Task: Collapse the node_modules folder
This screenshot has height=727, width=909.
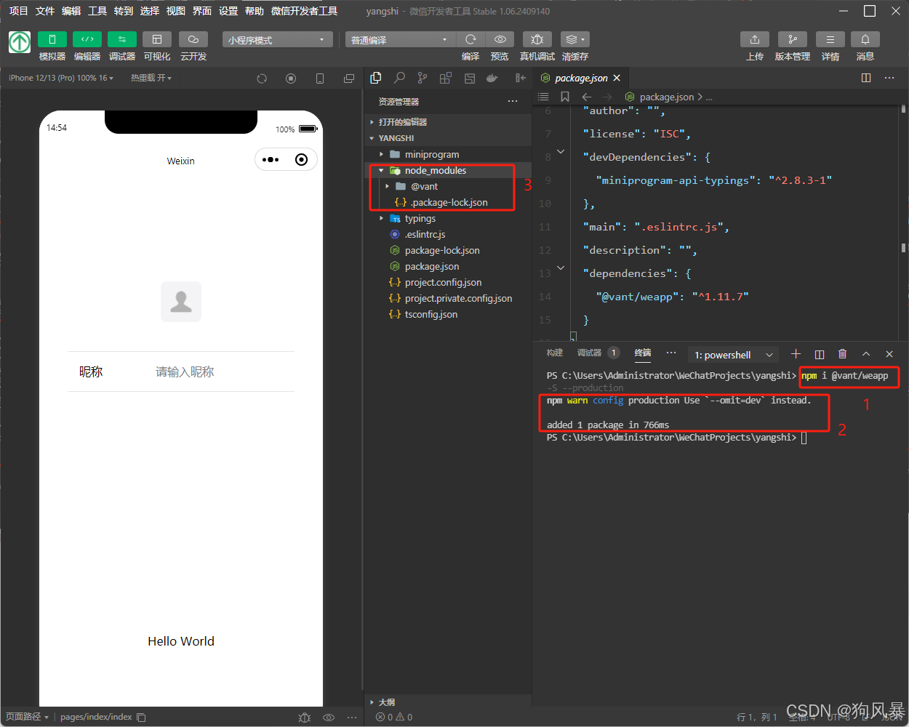Action: [381, 170]
